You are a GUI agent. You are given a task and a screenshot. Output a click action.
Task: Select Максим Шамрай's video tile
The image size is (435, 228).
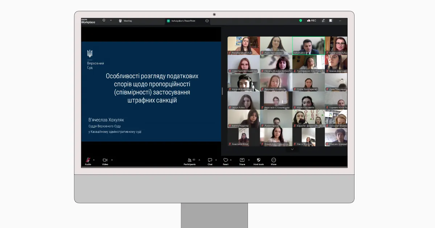point(336,137)
